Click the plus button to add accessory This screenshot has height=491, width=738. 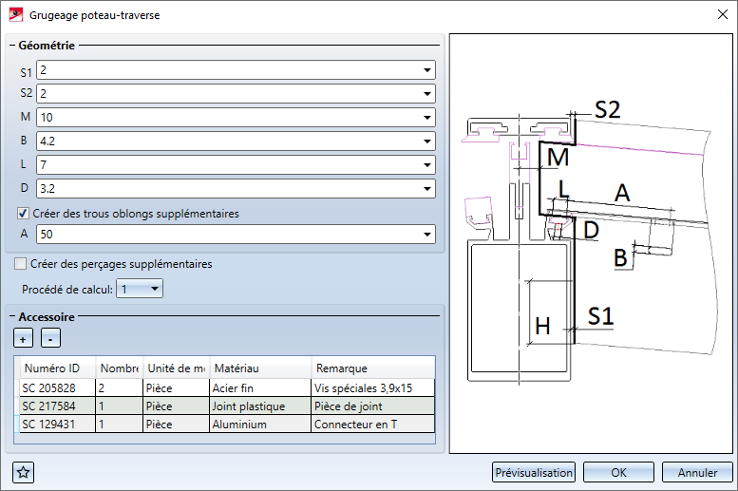tap(22, 338)
